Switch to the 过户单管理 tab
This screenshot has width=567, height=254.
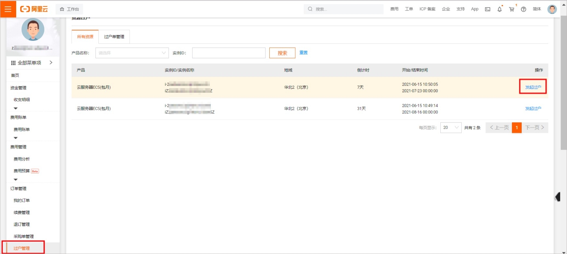tap(114, 37)
